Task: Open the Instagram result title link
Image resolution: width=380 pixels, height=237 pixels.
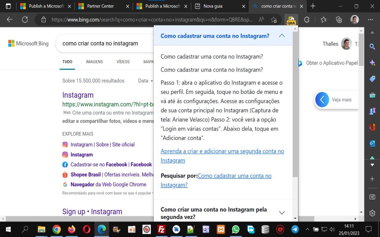Action: (78, 95)
